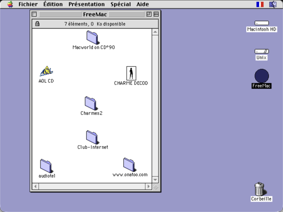283x212 pixels.
Task: Select the FreeMac CD icon on desktop
Action: (262, 76)
